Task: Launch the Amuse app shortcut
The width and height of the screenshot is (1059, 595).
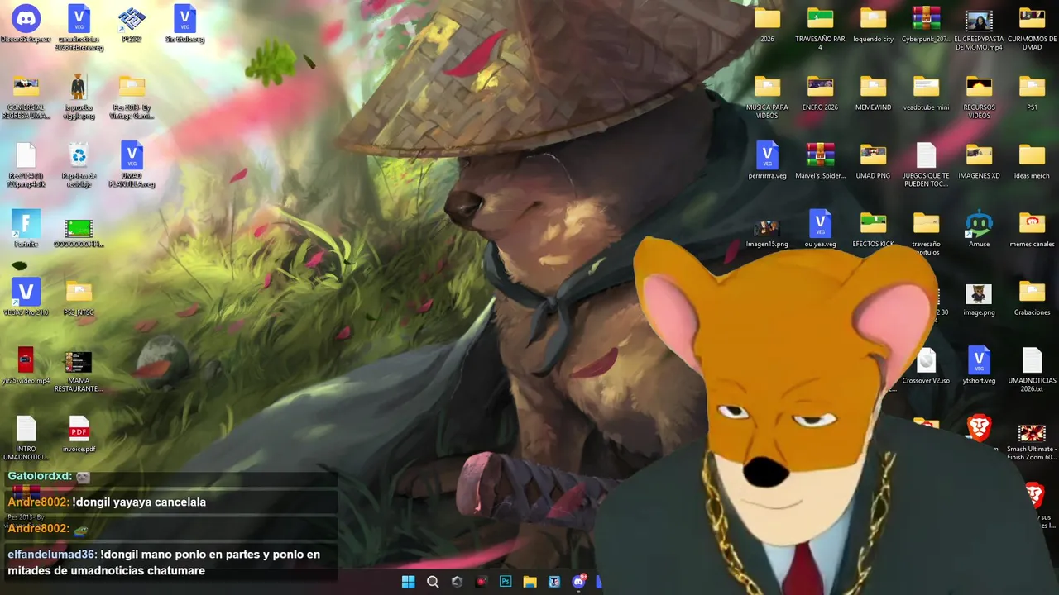Action: [979, 224]
